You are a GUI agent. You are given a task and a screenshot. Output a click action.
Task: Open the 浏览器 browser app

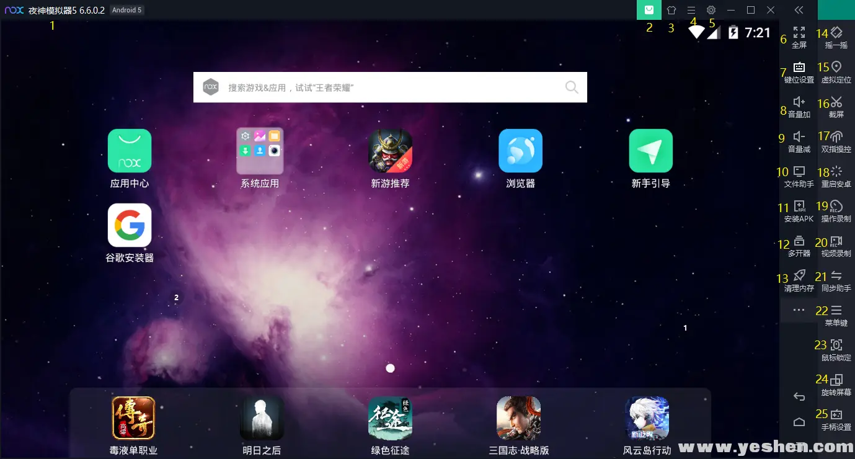[520, 151]
